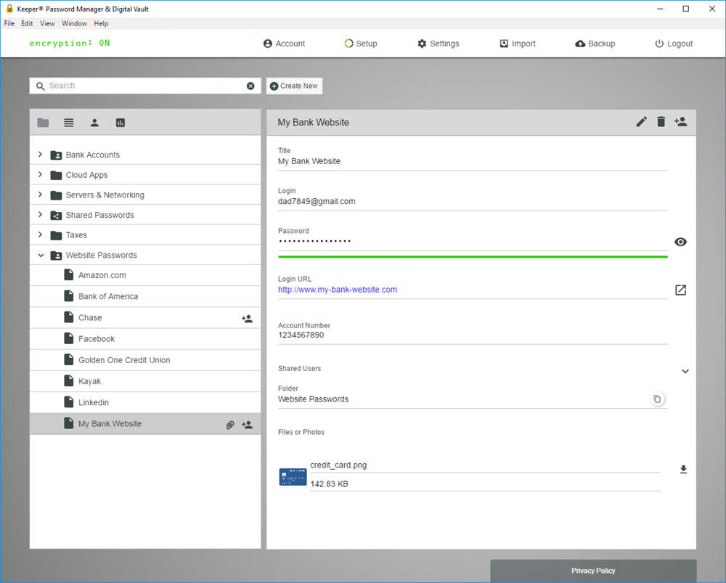Click the 'encryption: ON' status text
The image size is (726, 583).
(70, 43)
